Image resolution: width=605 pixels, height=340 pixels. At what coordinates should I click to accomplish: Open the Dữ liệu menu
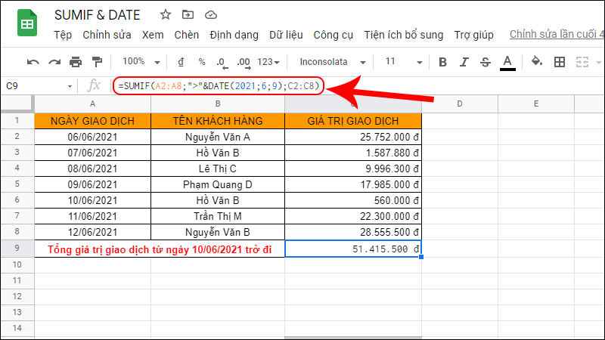pos(286,35)
